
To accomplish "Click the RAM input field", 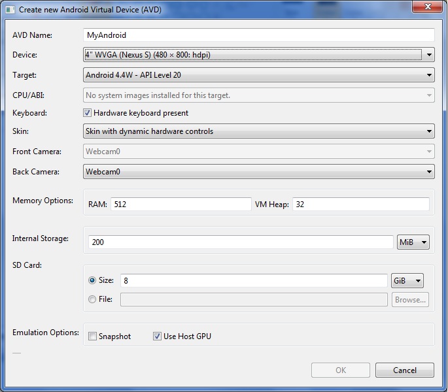I will pyautogui.click(x=181, y=204).
